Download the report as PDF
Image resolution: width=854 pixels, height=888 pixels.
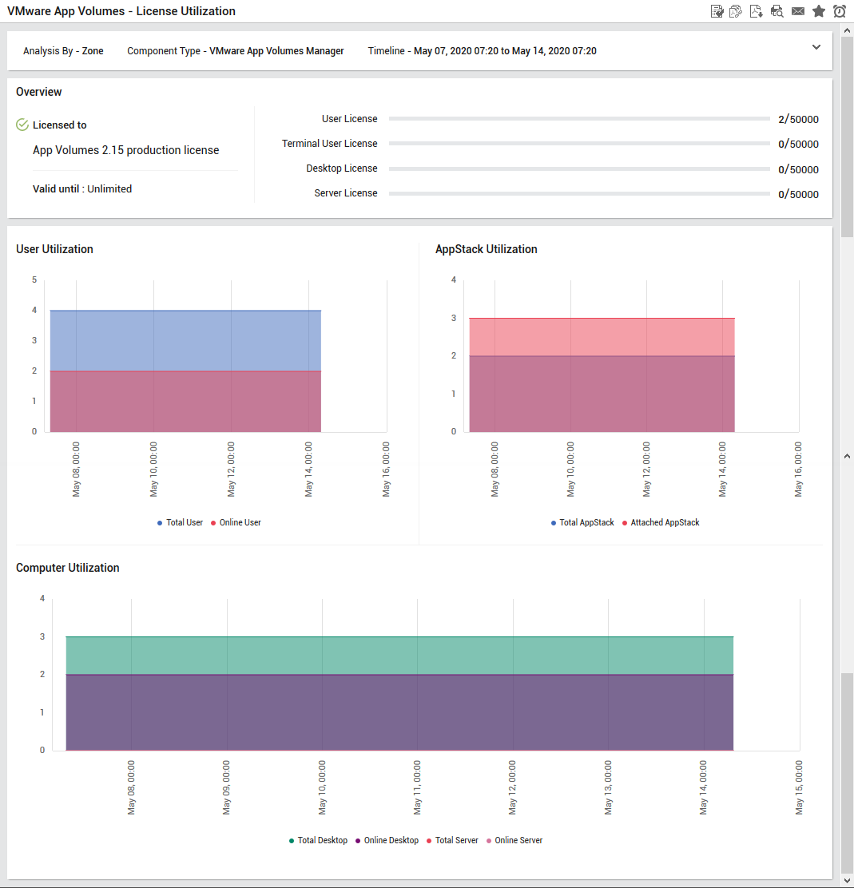756,11
